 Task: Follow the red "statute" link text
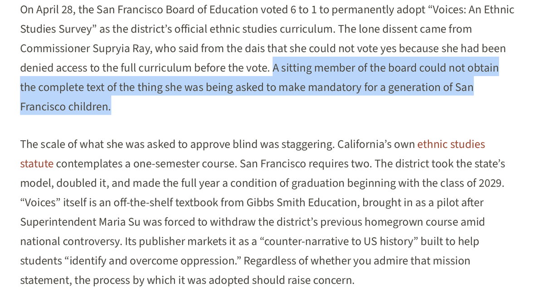37,164
